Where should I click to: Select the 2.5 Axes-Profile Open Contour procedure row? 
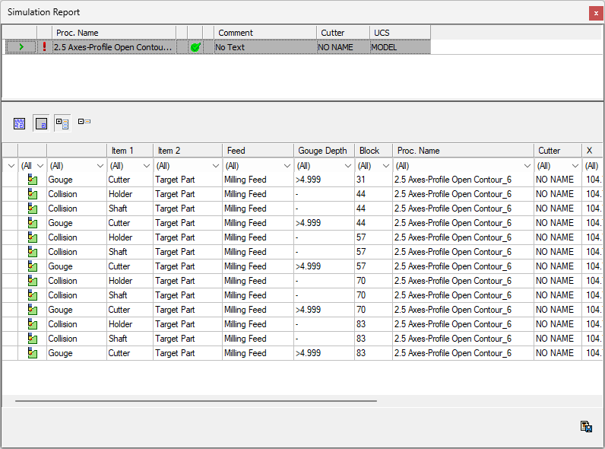tap(114, 47)
